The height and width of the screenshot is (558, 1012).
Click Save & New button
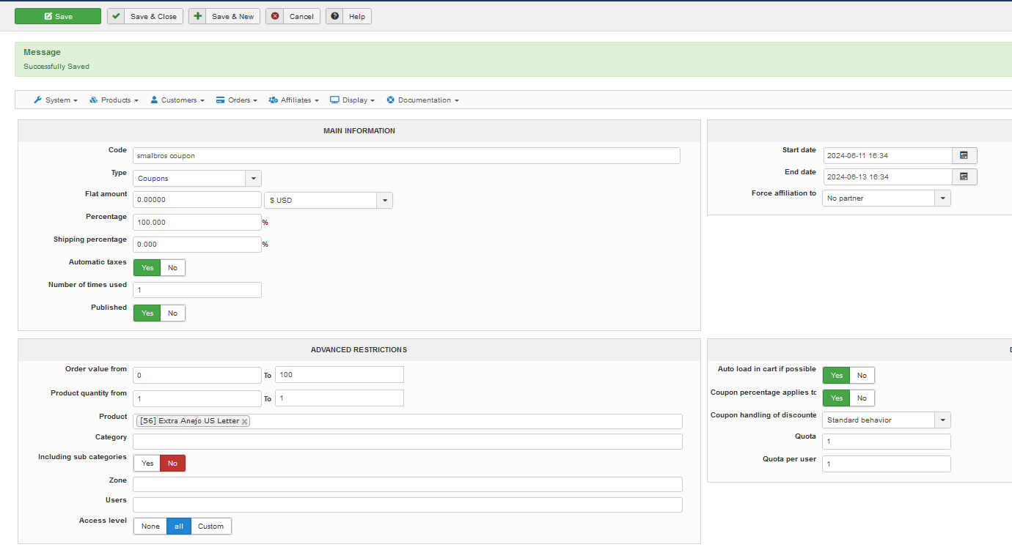click(224, 16)
